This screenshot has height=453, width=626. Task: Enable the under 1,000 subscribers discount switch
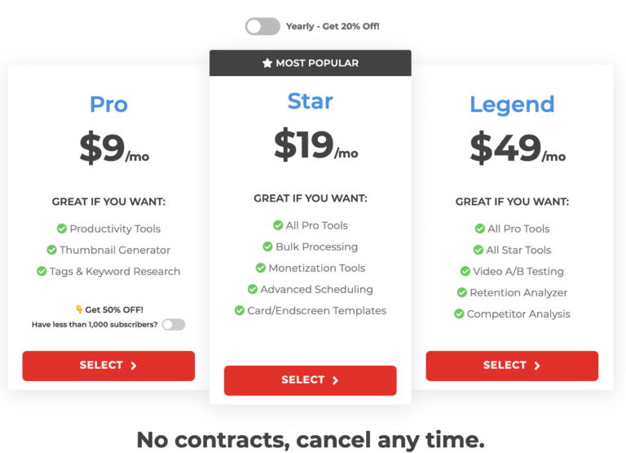[x=174, y=324]
